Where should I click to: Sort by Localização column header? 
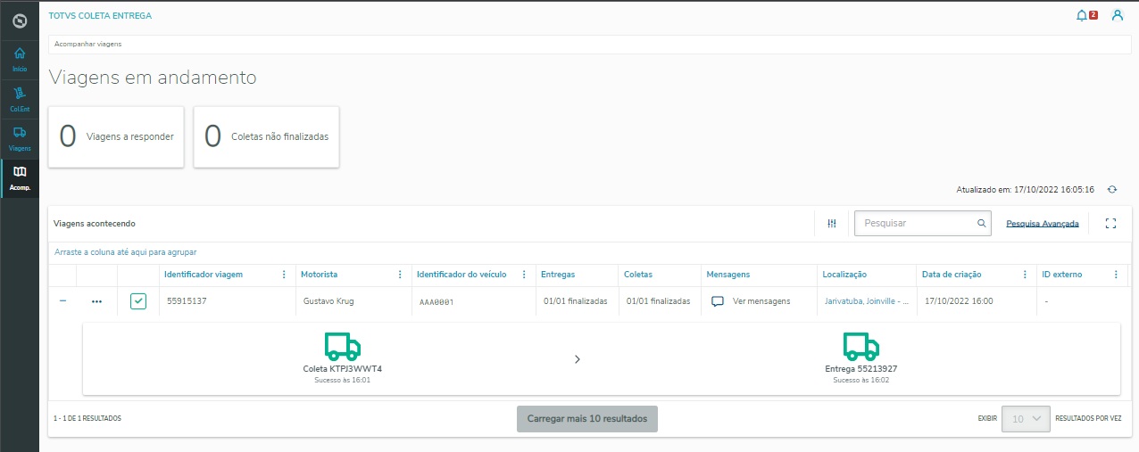click(x=844, y=275)
